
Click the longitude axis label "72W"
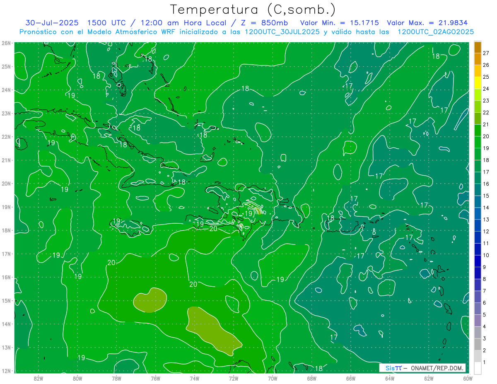(234, 378)
